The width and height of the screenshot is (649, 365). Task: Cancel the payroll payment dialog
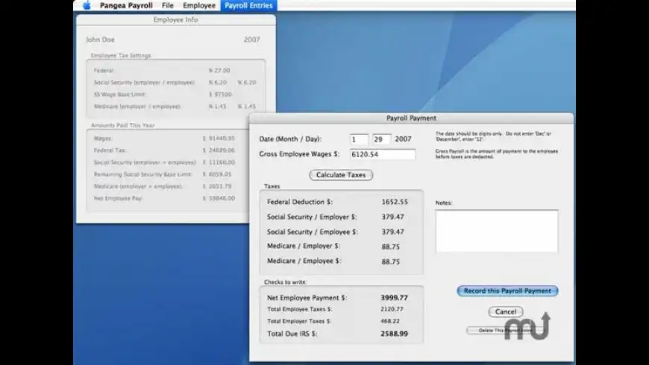click(x=505, y=311)
